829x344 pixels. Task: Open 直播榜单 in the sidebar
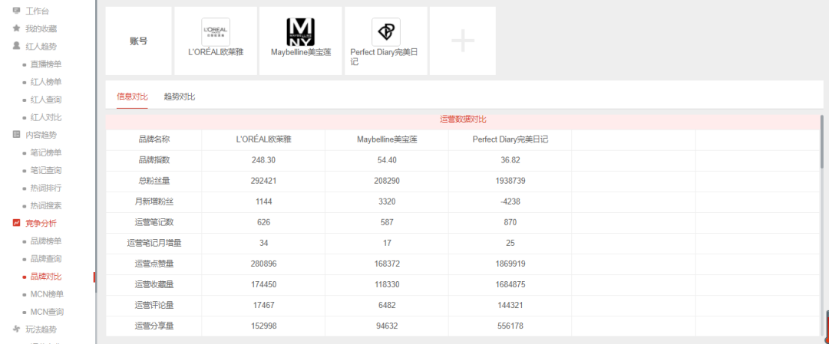[x=46, y=64]
